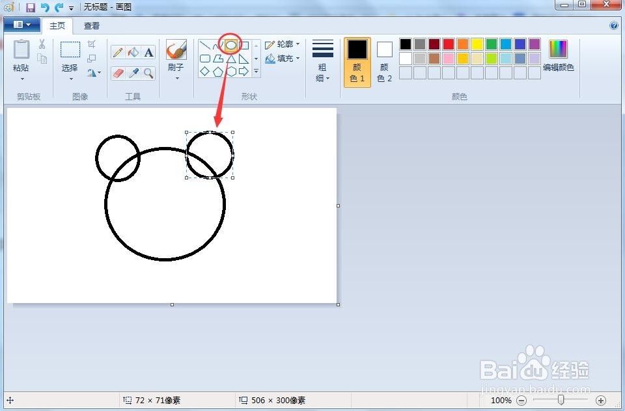625x411 pixels.
Task: Select the 颜色 2 background color button
Action: point(384,62)
